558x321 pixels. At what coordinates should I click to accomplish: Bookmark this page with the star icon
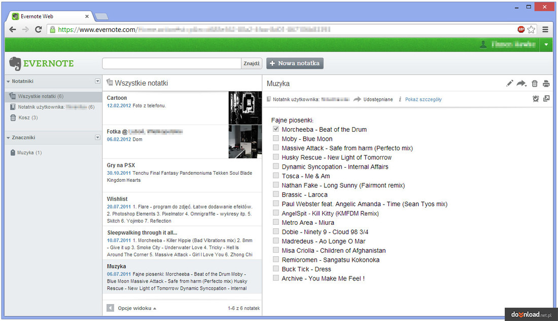[x=531, y=29]
